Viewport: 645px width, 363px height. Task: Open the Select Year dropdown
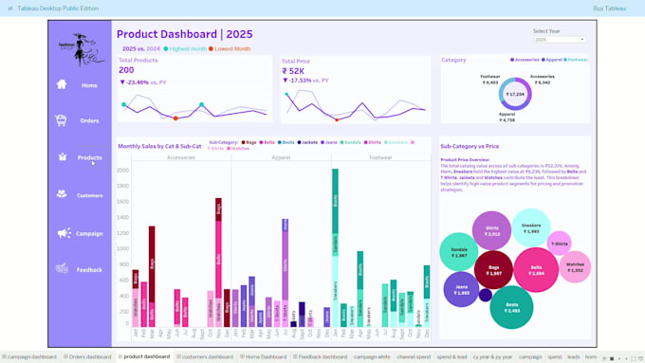click(x=560, y=40)
